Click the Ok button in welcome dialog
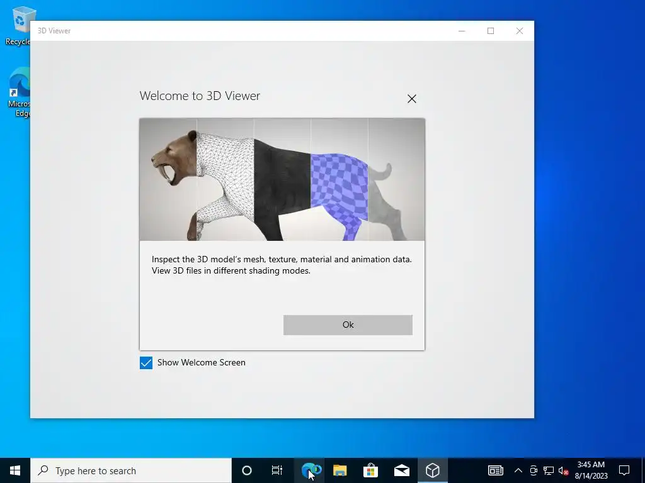 coord(348,325)
